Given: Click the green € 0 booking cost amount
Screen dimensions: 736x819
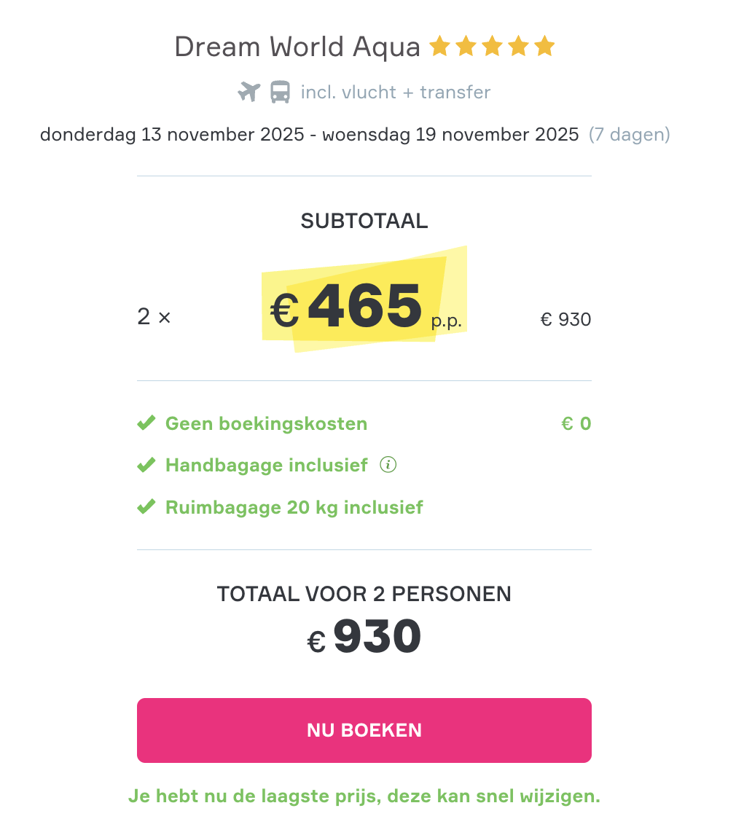Looking at the screenshot, I should point(576,423).
